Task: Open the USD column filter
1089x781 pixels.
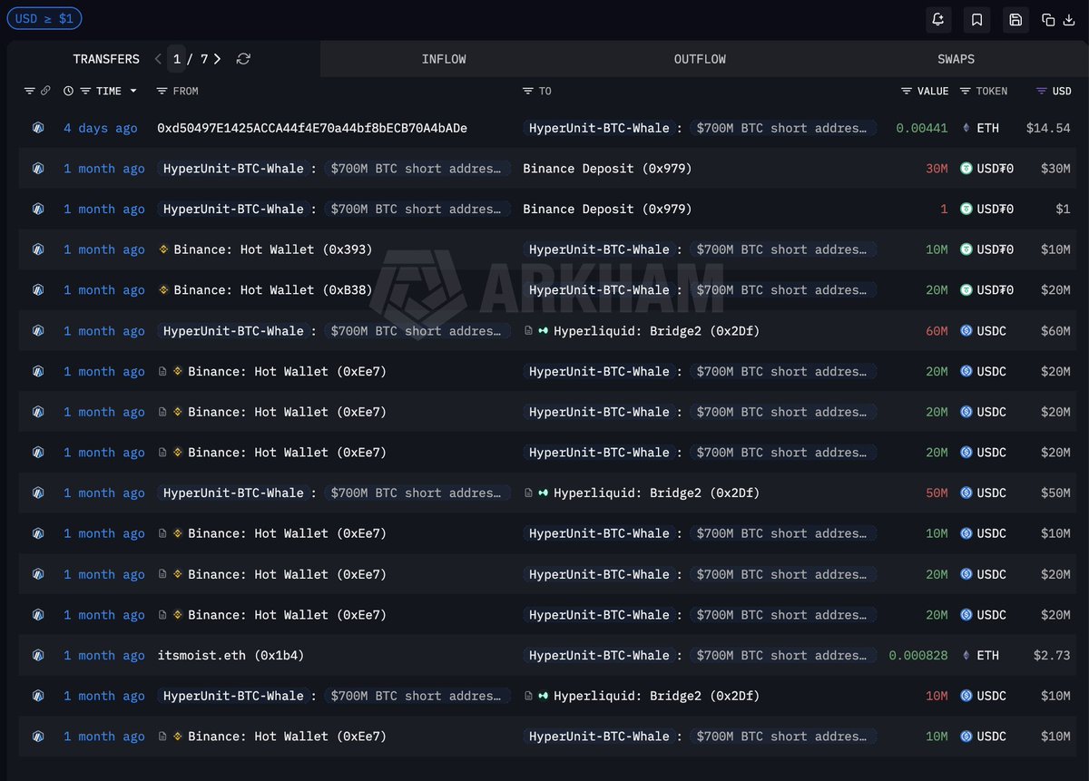Action: (x=1042, y=91)
